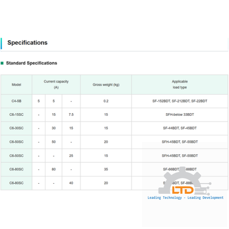The image size is (229, 229).
Task: Click gross weight "20" in the capacity-50 C6-50SC row
Action: (x=106, y=142)
